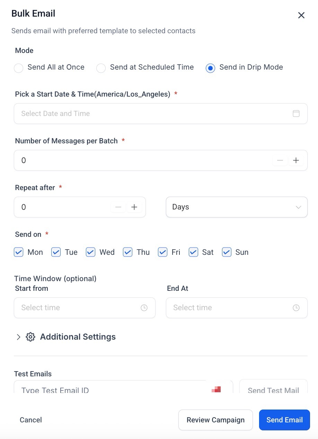Uncheck the Mon checkbox

tap(19, 252)
